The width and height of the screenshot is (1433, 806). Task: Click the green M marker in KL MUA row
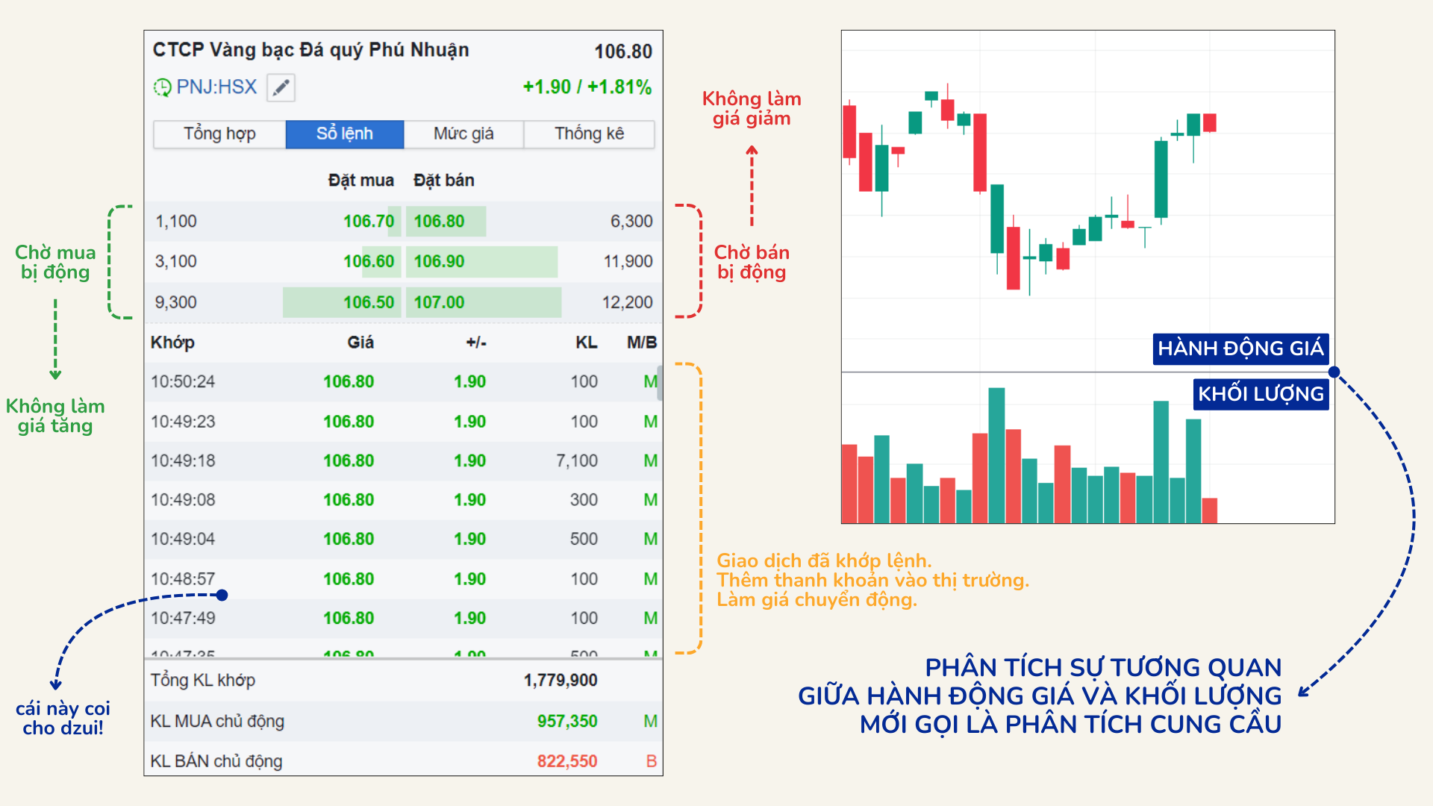pyautogui.click(x=650, y=721)
